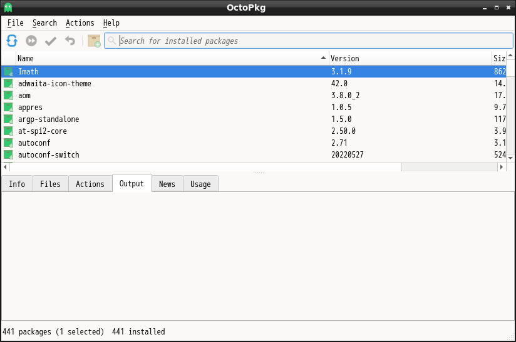
Task: Open the Search menu
Action: pos(44,23)
